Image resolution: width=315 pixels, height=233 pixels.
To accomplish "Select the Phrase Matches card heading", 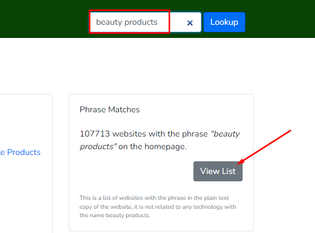I will point(110,110).
